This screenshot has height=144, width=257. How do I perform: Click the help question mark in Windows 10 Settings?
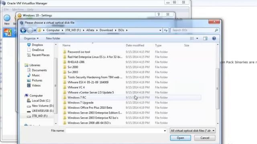pos(159,14)
